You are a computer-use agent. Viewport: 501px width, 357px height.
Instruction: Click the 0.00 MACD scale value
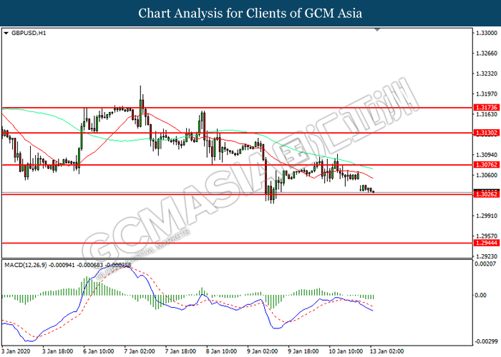pos(480,296)
